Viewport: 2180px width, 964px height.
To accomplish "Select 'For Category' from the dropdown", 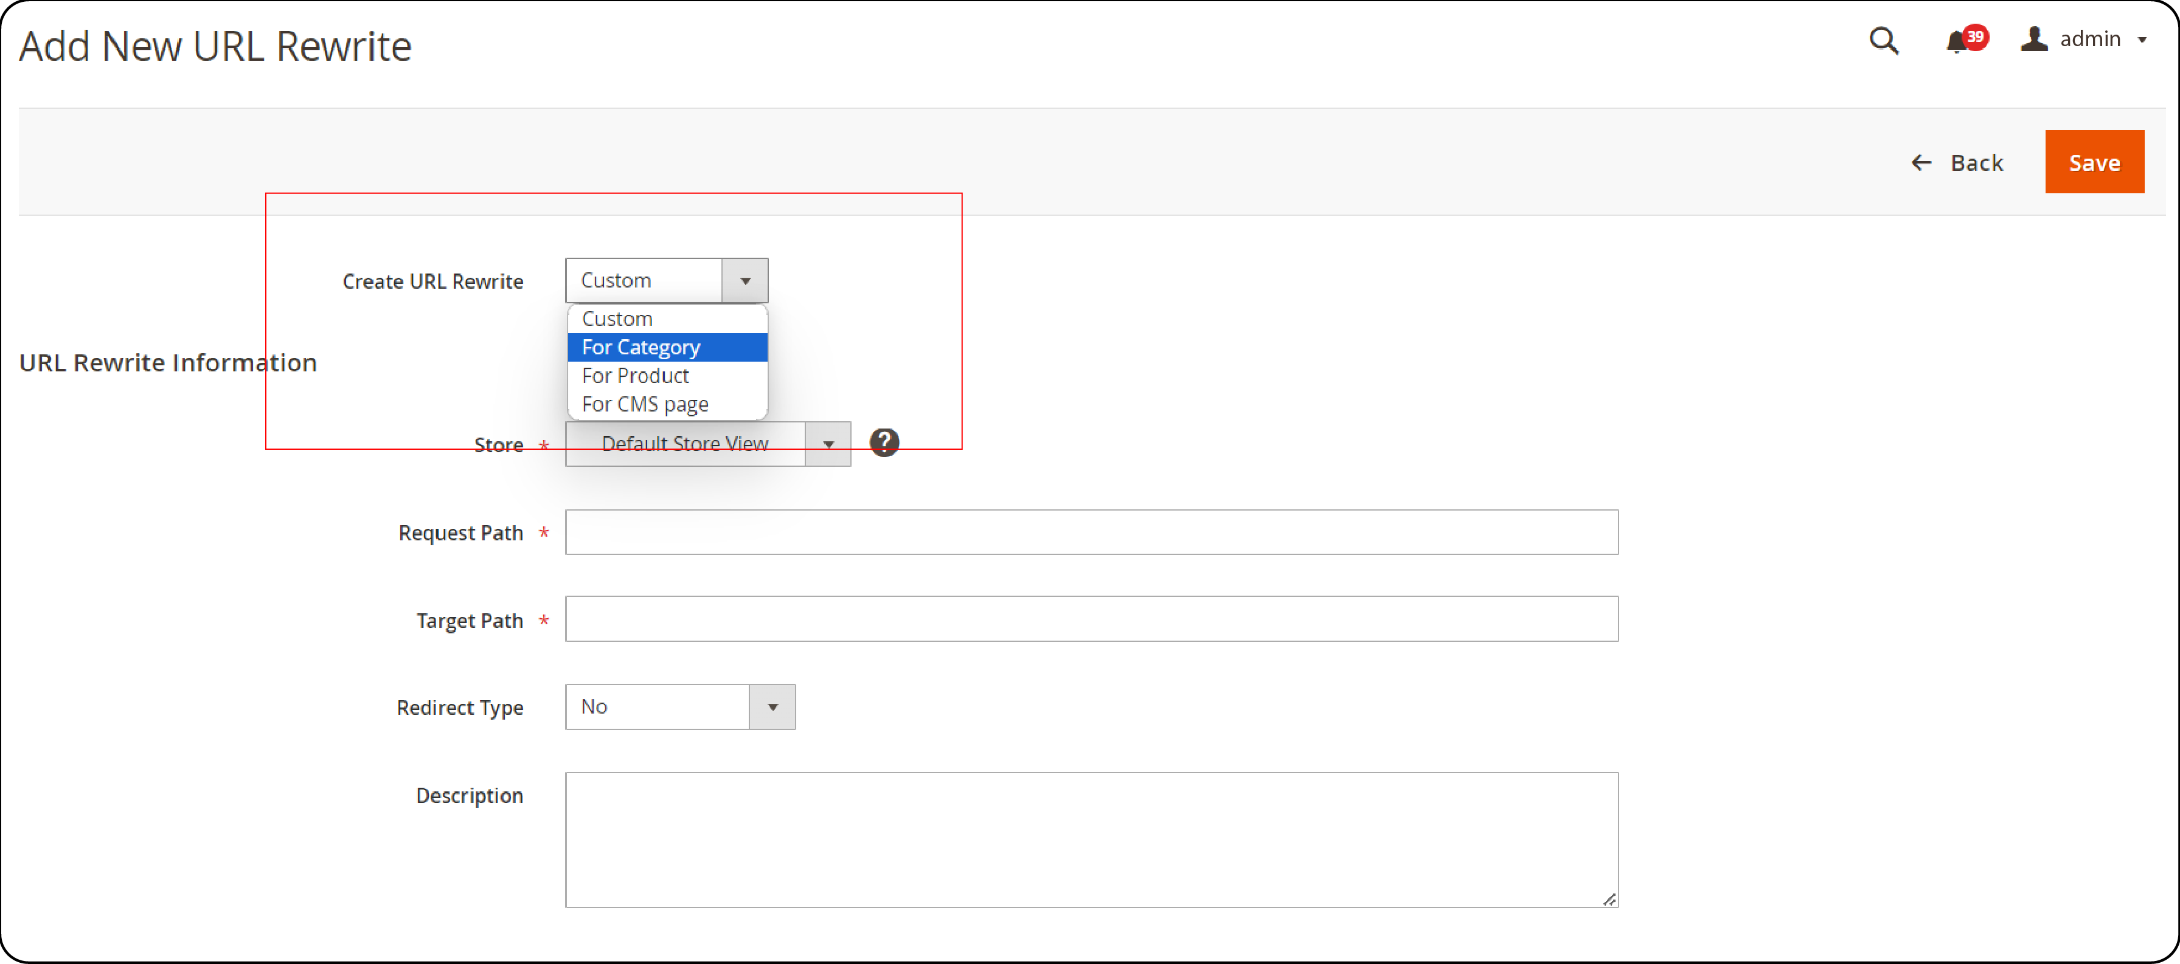I will [x=668, y=346].
